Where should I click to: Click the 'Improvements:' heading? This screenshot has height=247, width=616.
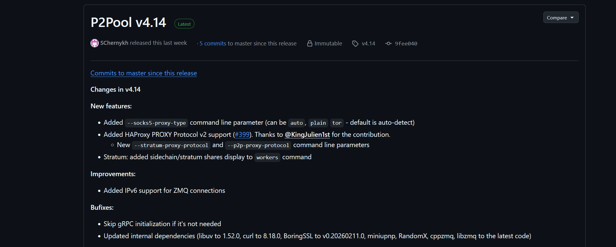click(113, 174)
